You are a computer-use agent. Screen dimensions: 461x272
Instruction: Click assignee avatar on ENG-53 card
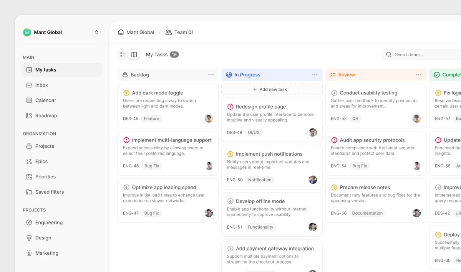coord(416,119)
